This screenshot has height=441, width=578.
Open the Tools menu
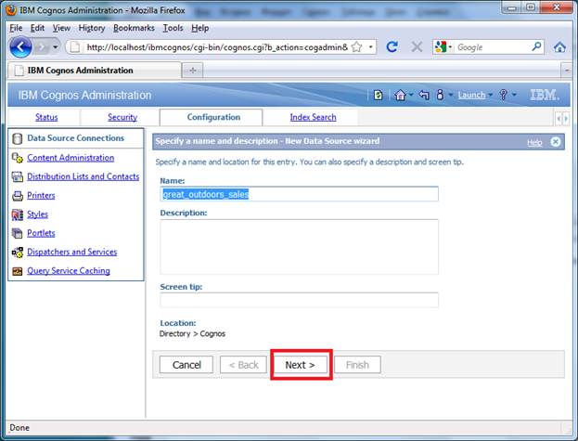coord(173,28)
